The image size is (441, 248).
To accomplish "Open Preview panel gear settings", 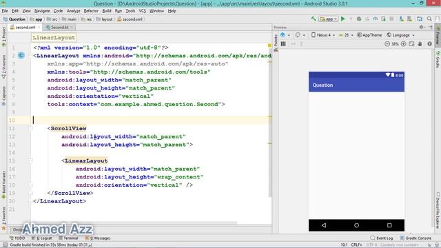I will pos(421,28).
